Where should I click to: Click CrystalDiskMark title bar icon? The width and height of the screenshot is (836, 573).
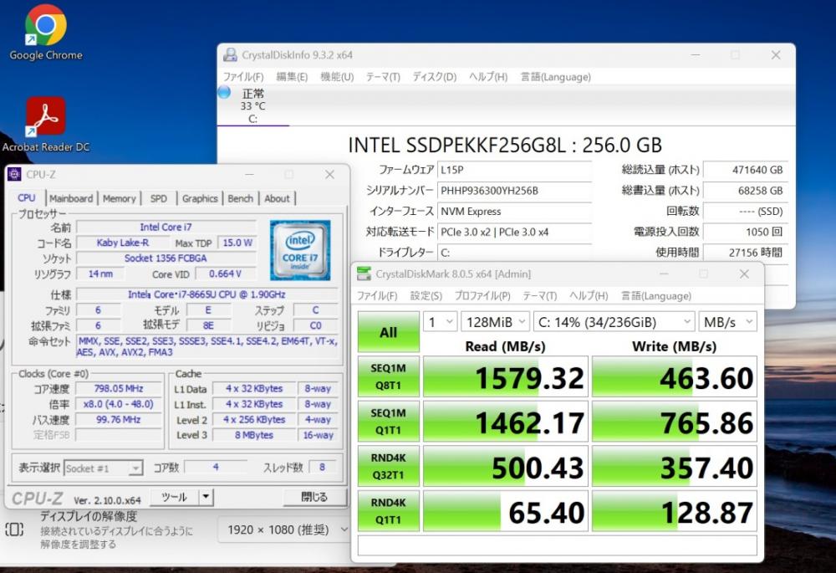pyautogui.click(x=364, y=274)
